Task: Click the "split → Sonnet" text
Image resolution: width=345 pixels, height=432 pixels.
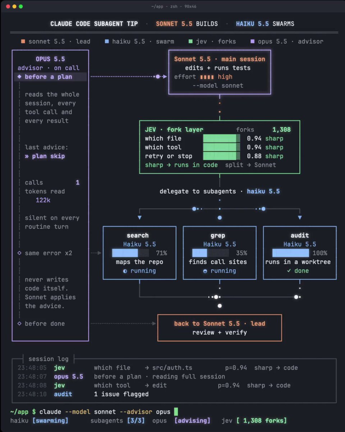Action: click(250, 165)
